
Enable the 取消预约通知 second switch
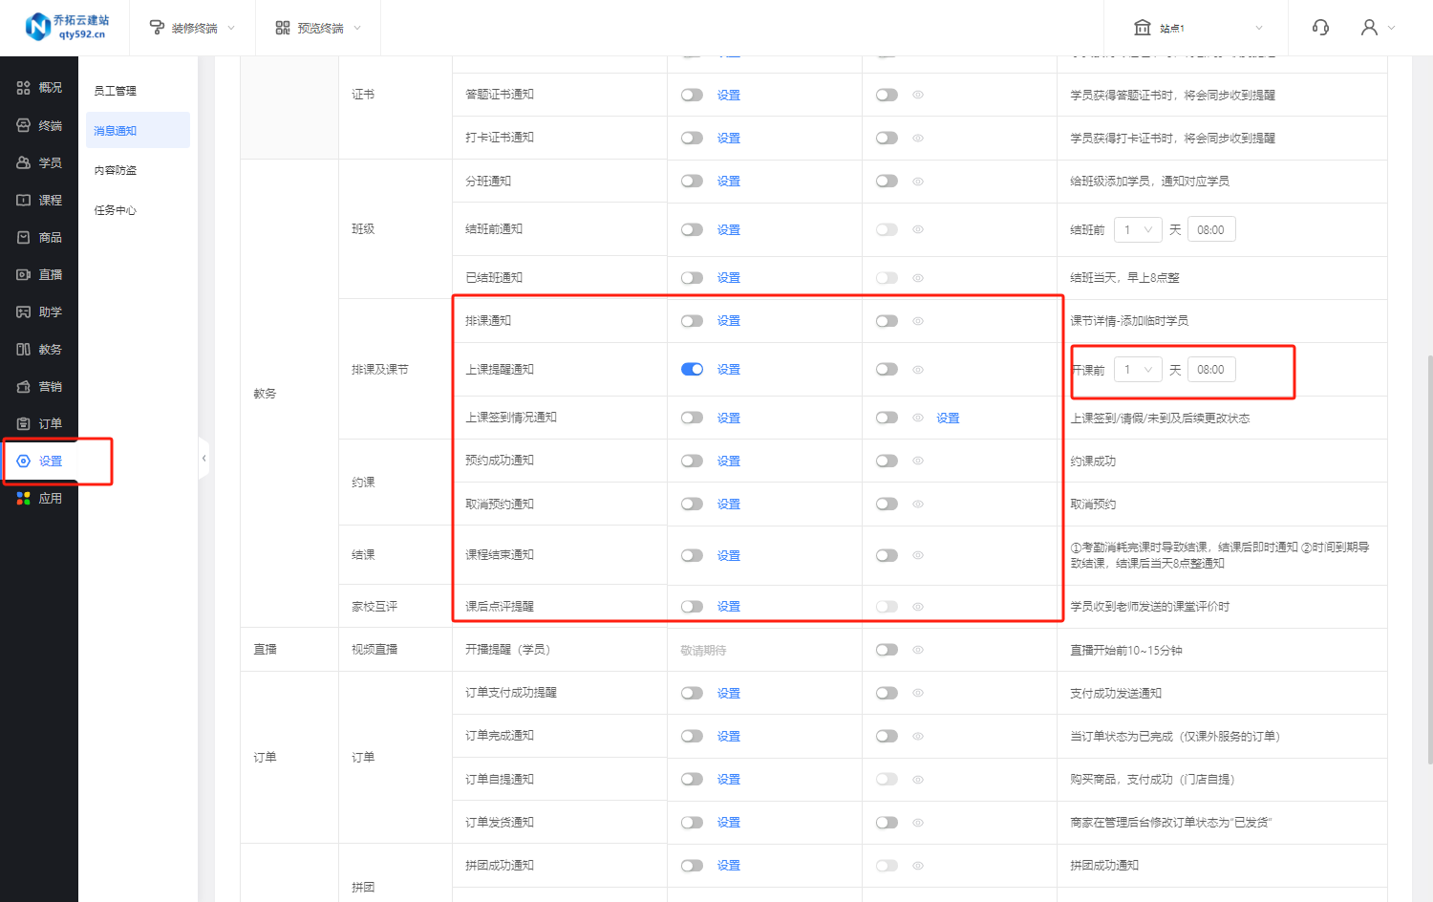[x=887, y=504]
